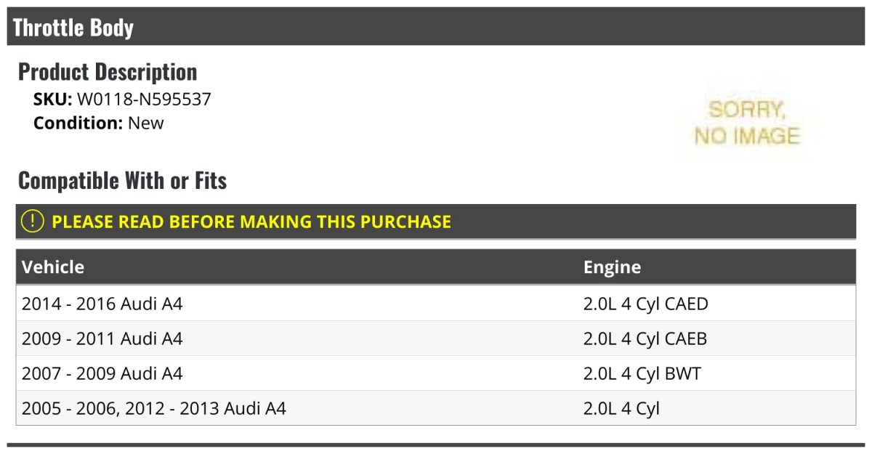Click the Compatible With or Fits heading

(123, 180)
